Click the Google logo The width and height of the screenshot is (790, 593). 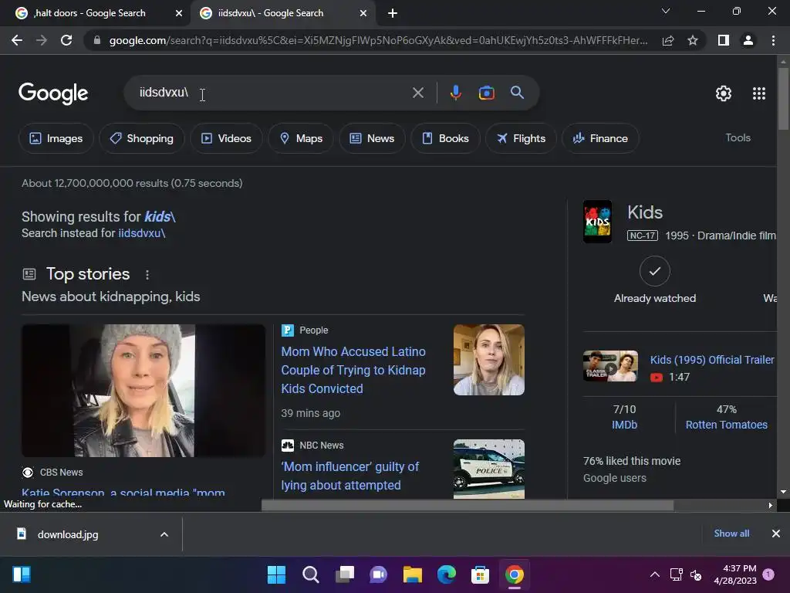pyautogui.click(x=53, y=93)
